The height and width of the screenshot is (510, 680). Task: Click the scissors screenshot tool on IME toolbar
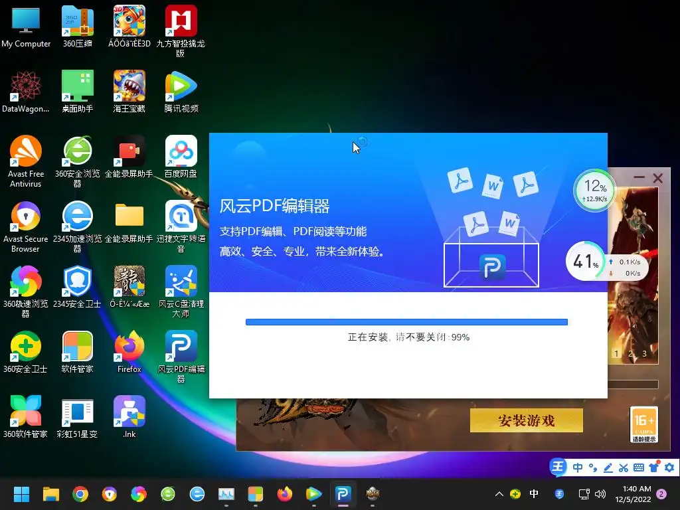623,467
